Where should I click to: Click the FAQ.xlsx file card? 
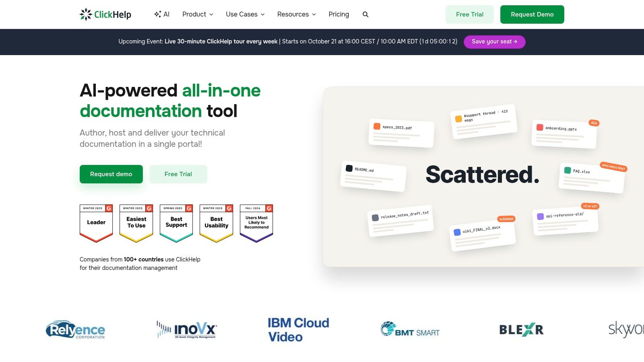click(592, 177)
